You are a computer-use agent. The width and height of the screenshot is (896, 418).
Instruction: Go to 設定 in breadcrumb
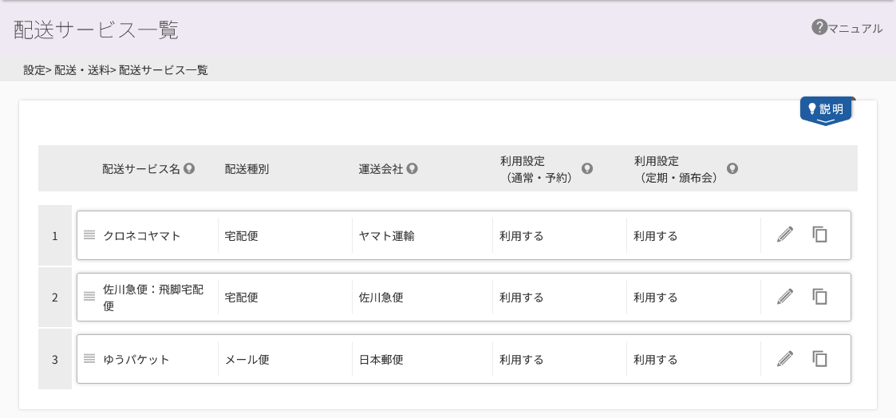[34, 70]
